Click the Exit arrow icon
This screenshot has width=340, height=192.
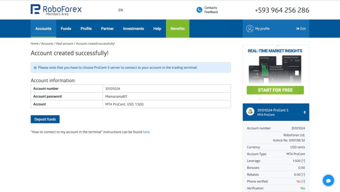[x=297, y=29]
